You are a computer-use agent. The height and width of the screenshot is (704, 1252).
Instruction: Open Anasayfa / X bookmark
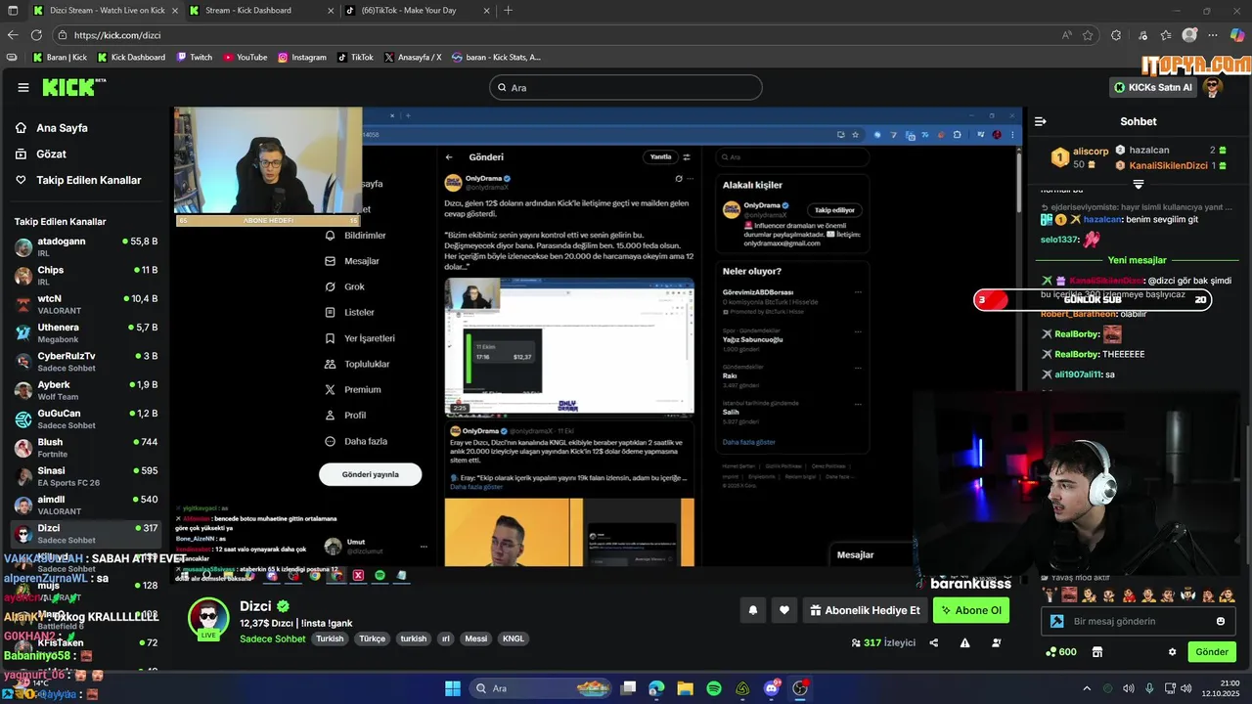tap(412, 57)
